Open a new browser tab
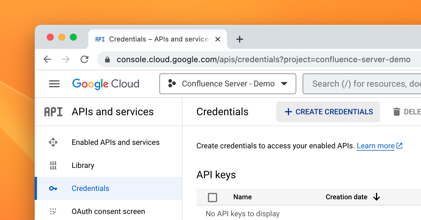The image size is (421, 220). coord(240,39)
